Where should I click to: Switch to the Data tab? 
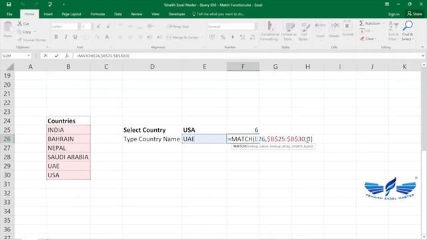coord(118,14)
